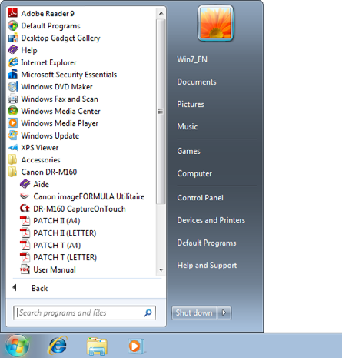This screenshot has height=358, width=342.
Task: Open the Win7_FN user folder
Action: pos(192,59)
